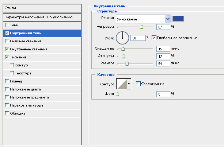Click the Размер slider handle

tap(127, 63)
